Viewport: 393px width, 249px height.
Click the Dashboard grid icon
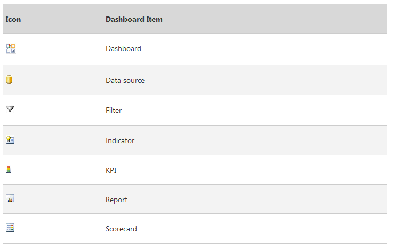click(10, 48)
